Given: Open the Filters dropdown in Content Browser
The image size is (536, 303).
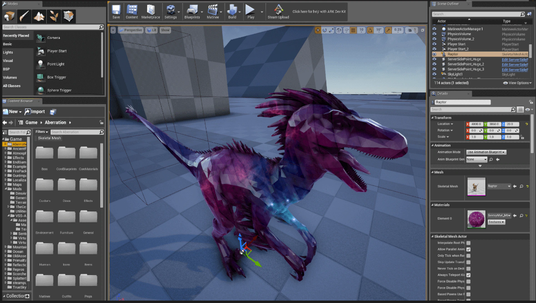Looking at the screenshot, I should (42, 132).
